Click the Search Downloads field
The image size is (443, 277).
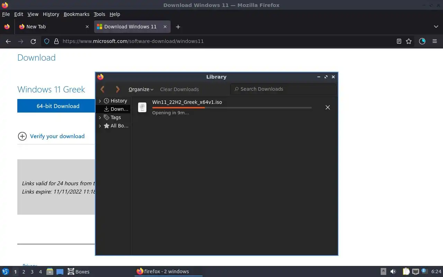point(283,89)
